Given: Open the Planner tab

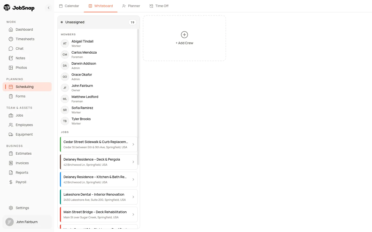Looking at the screenshot, I should (x=131, y=6).
